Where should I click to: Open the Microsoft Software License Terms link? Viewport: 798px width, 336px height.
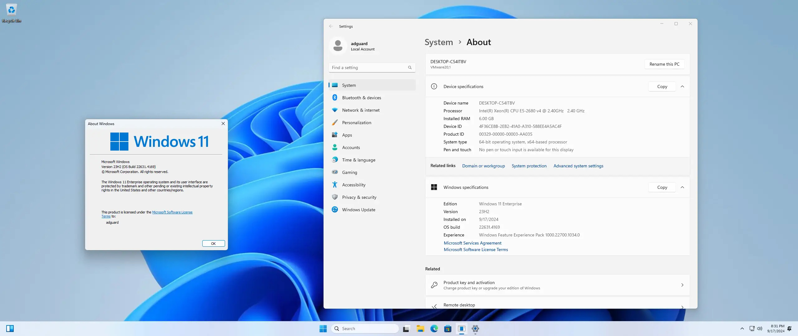click(475, 250)
